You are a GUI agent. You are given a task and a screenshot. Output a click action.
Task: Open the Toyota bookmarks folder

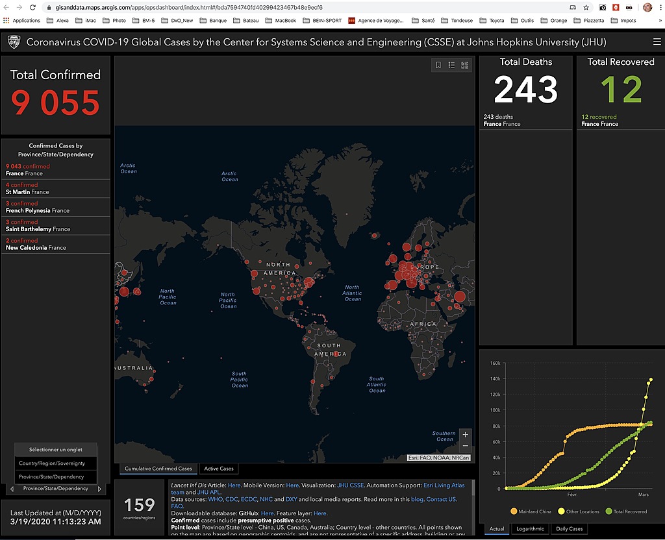coord(492,20)
